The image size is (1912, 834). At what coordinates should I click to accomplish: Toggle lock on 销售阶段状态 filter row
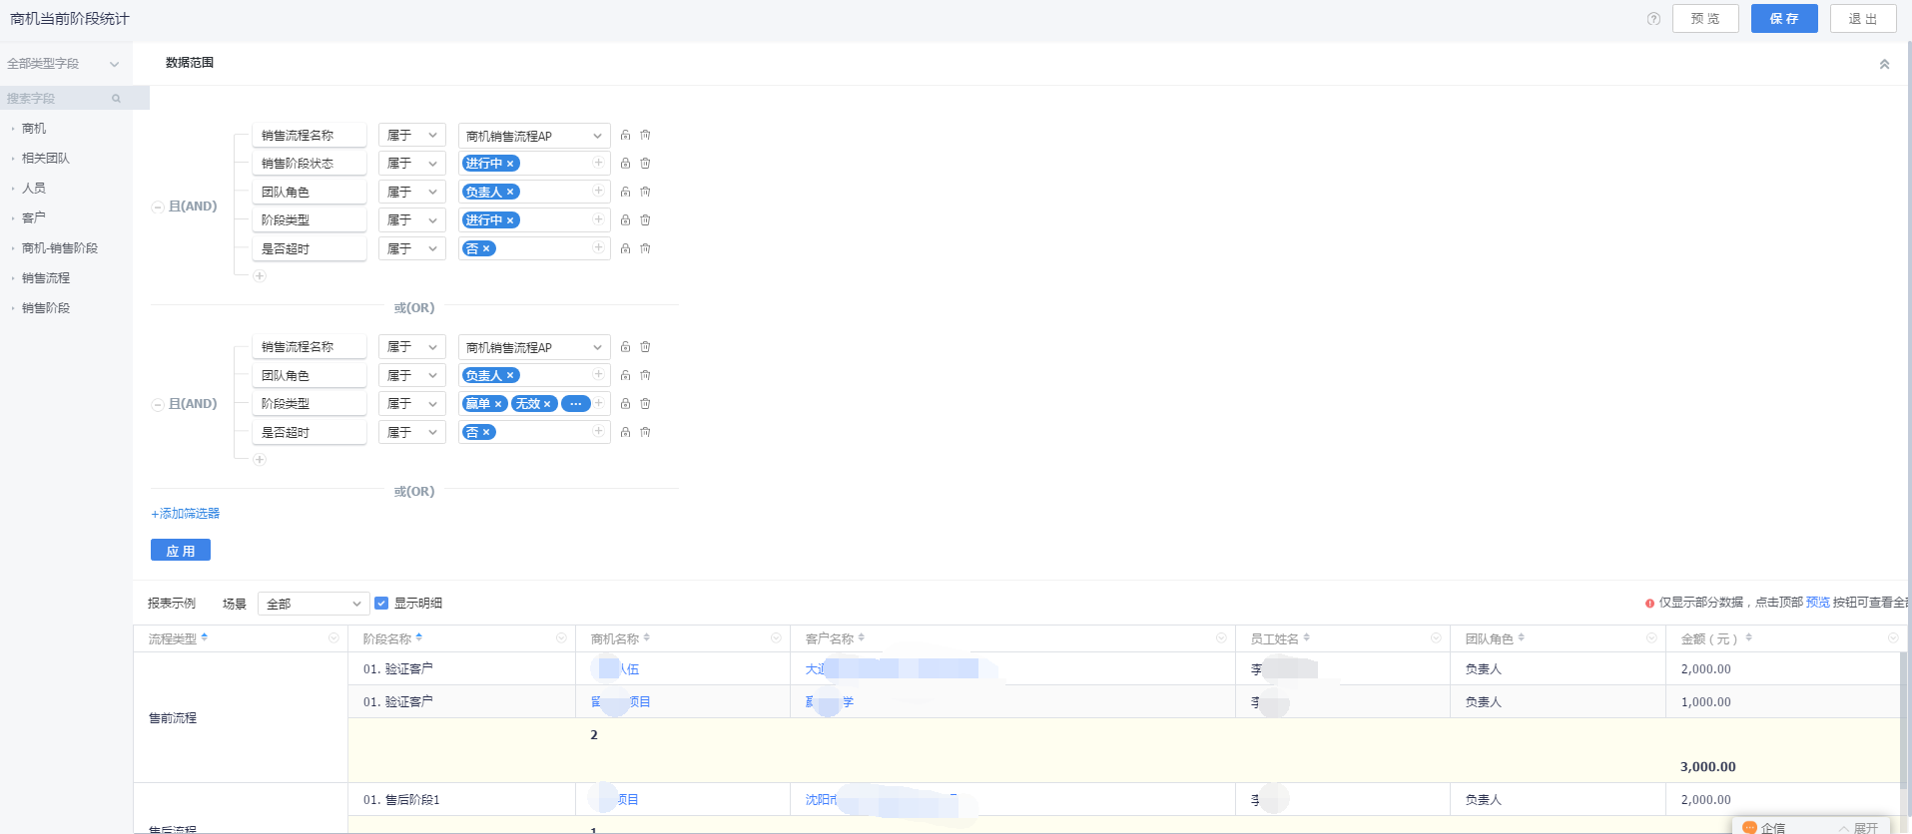tap(625, 163)
